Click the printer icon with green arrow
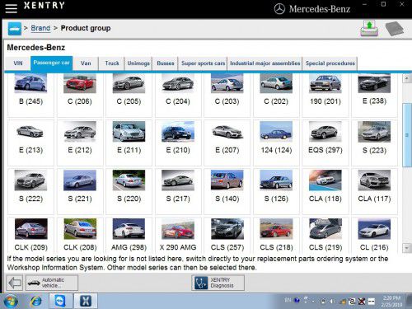 pos(369,28)
